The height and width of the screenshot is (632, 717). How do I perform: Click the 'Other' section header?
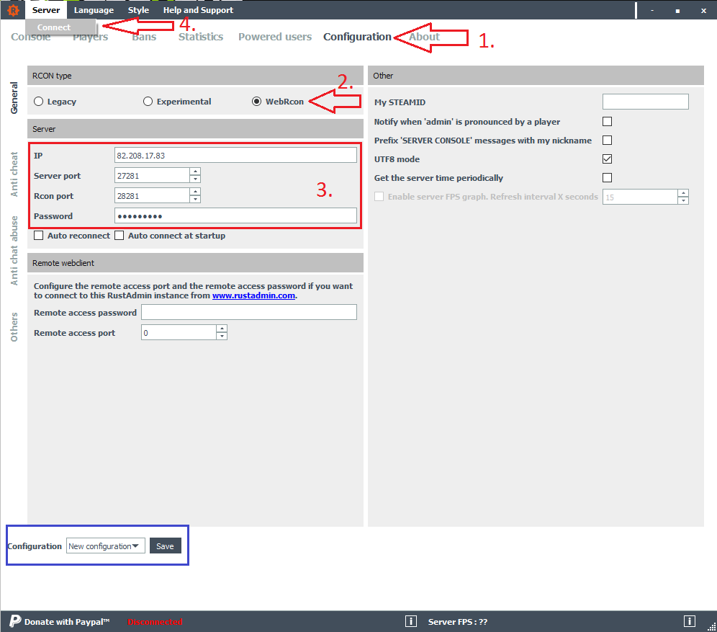click(536, 76)
